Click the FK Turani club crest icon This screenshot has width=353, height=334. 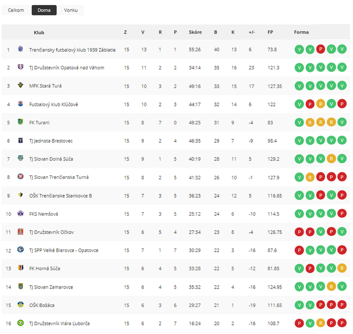coord(20,122)
